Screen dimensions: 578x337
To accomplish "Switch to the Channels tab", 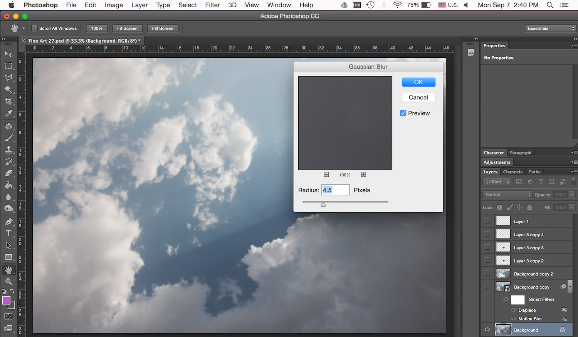I will (512, 172).
